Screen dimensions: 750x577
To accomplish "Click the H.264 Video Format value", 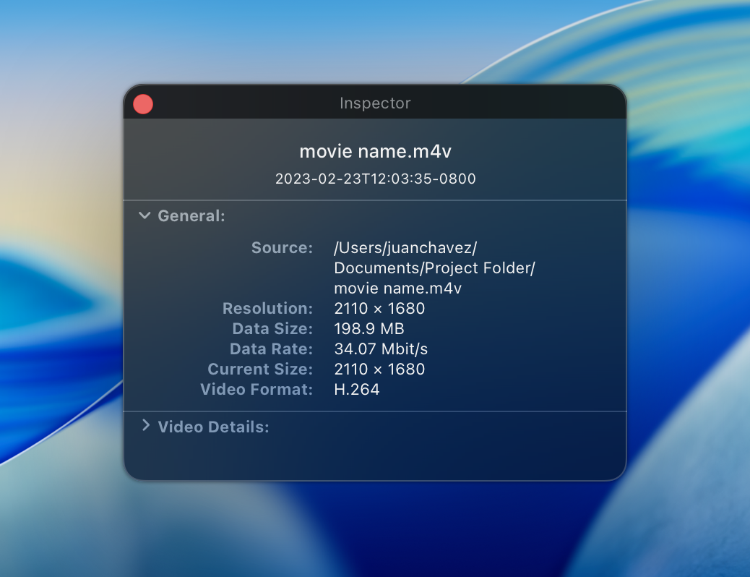I will [x=356, y=389].
